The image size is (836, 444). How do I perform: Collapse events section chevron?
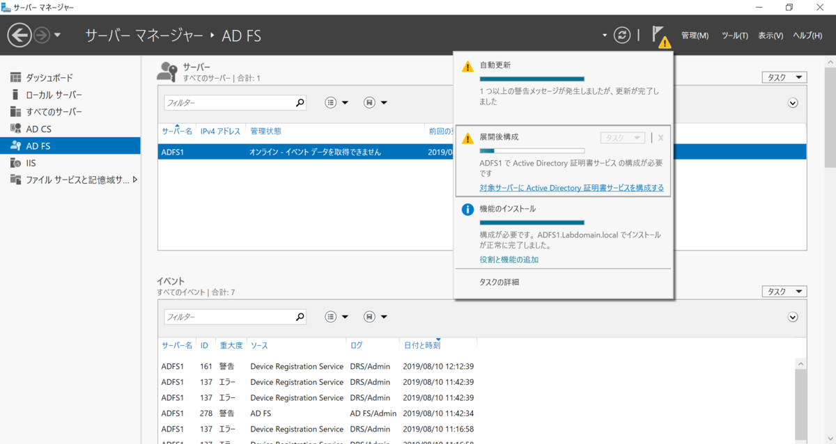pyautogui.click(x=792, y=317)
